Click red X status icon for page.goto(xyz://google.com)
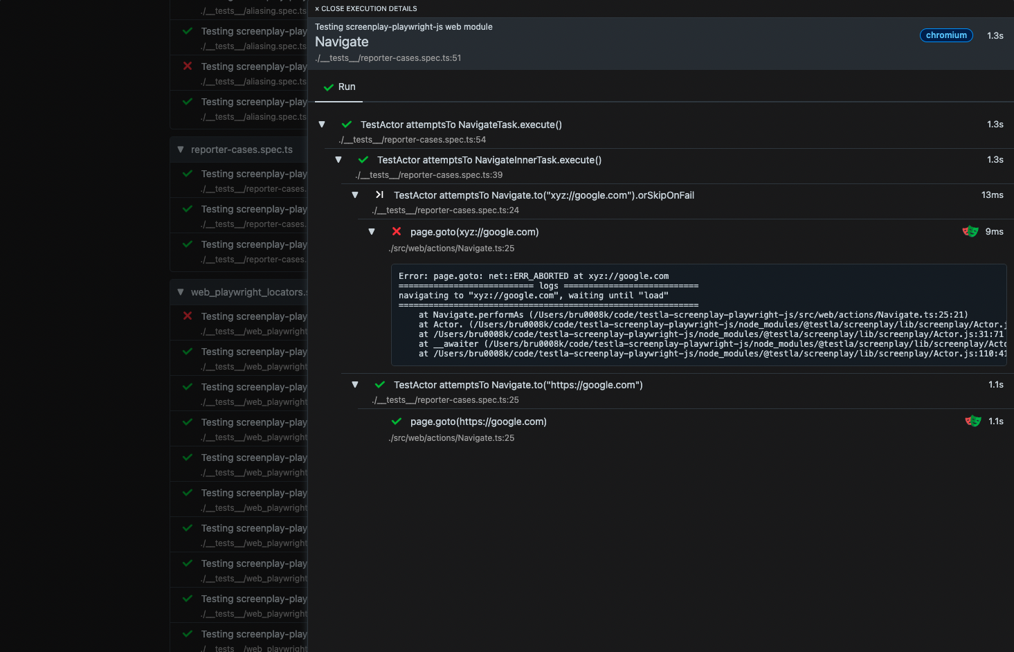The image size is (1014, 652). tap(397, 232)
